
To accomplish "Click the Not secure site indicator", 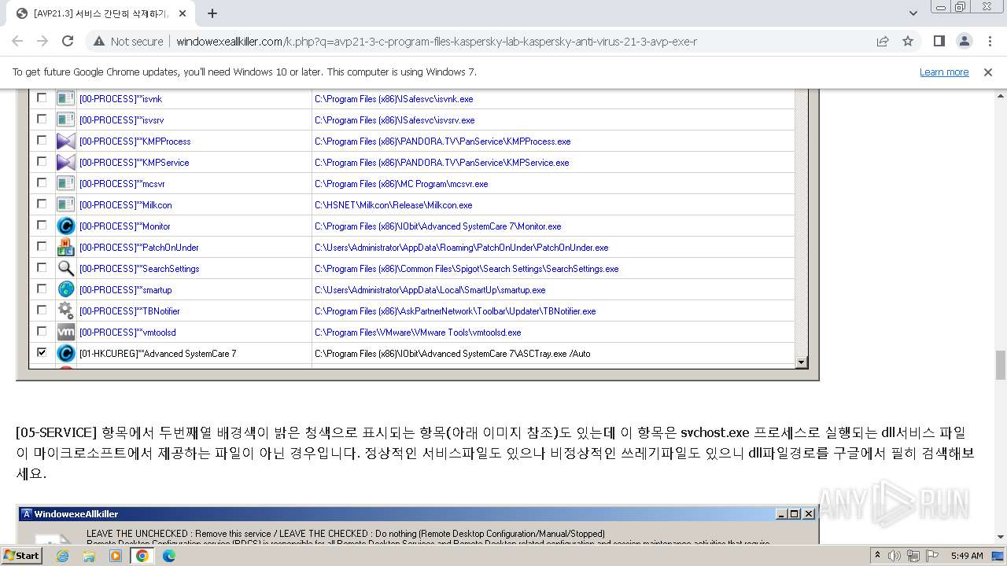I will (x=128, y=42).
